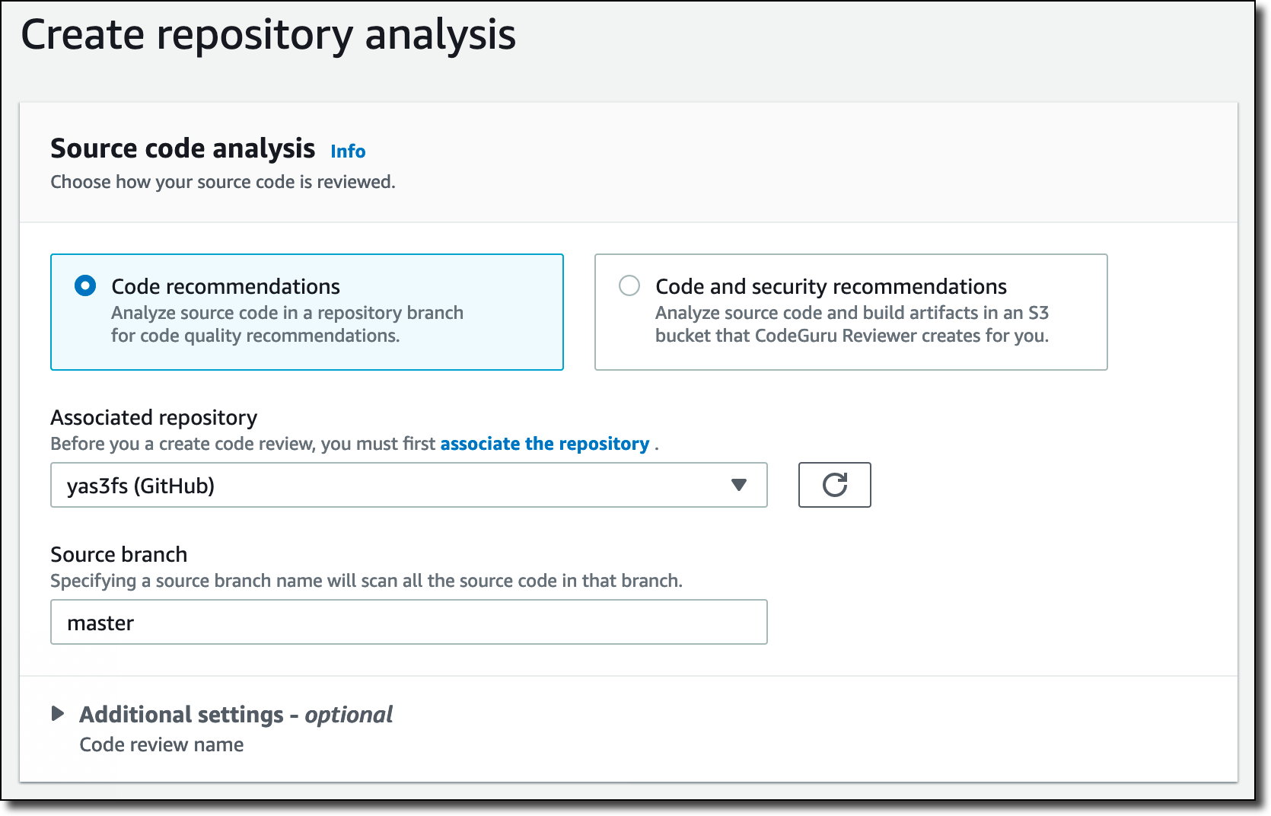
Task: Click the Create repository analysis page title
Action: pos(268,35)
